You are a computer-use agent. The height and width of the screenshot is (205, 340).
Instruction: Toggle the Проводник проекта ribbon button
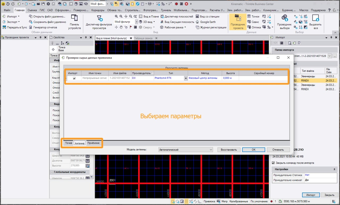[x=238, y=22]
